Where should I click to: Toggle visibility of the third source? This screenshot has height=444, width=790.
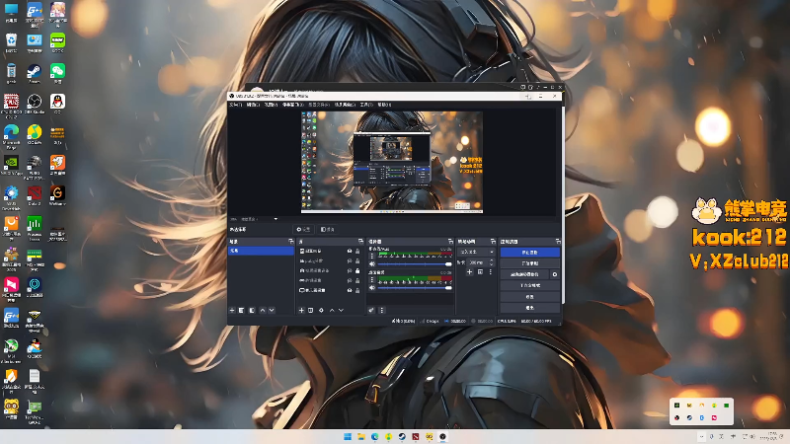(x=350, y=270)
